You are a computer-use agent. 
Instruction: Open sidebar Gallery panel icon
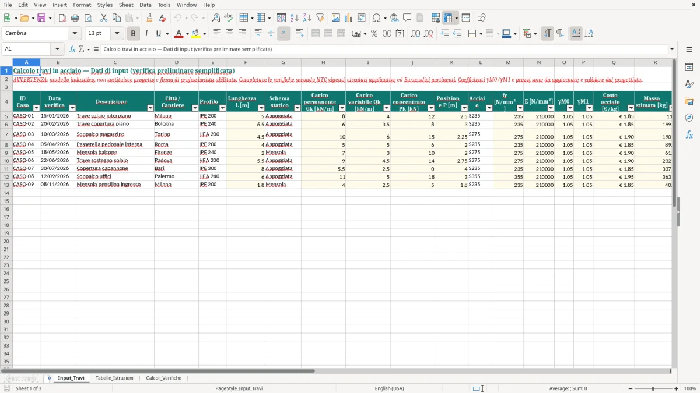(689, 101)
